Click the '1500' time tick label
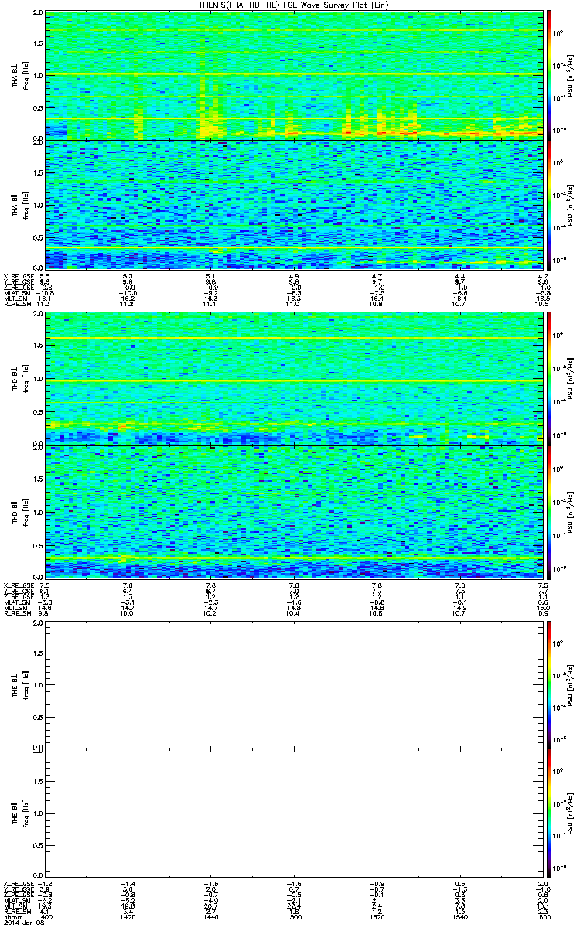The width and height of the screenshot is (580, 928). click(x=294, y=916)
